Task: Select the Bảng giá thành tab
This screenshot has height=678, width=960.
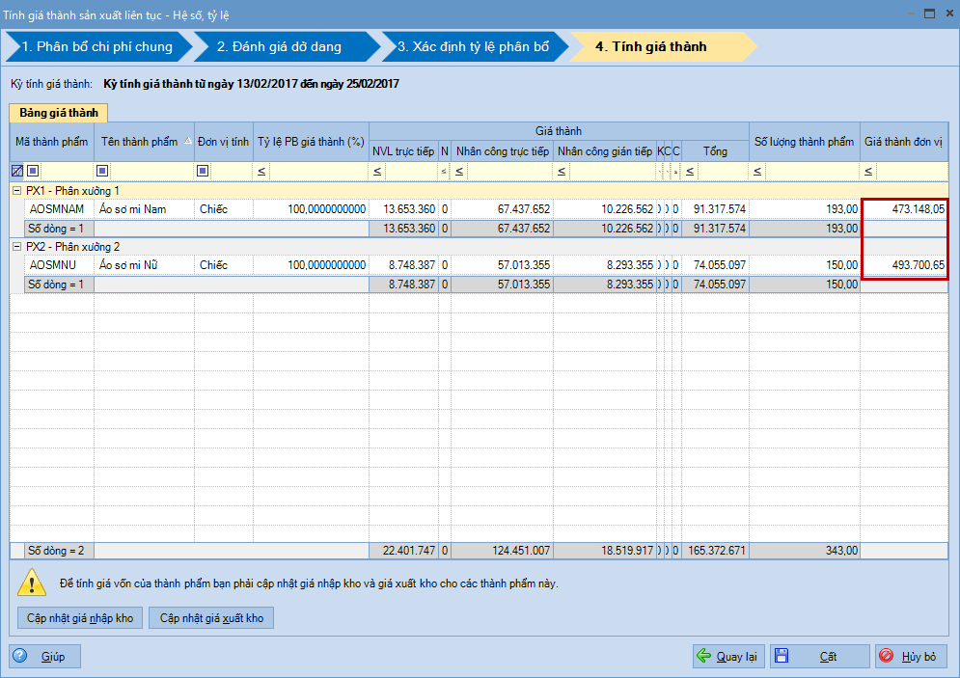Action: (59, 113)
